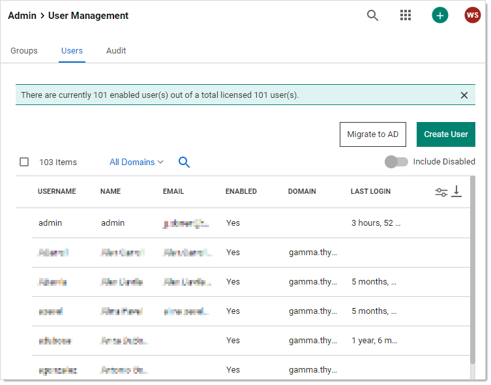Open the apps grid launcher icon
This screenshot has height=385, width=491.
pyautogui.click(x=405, y=16)
